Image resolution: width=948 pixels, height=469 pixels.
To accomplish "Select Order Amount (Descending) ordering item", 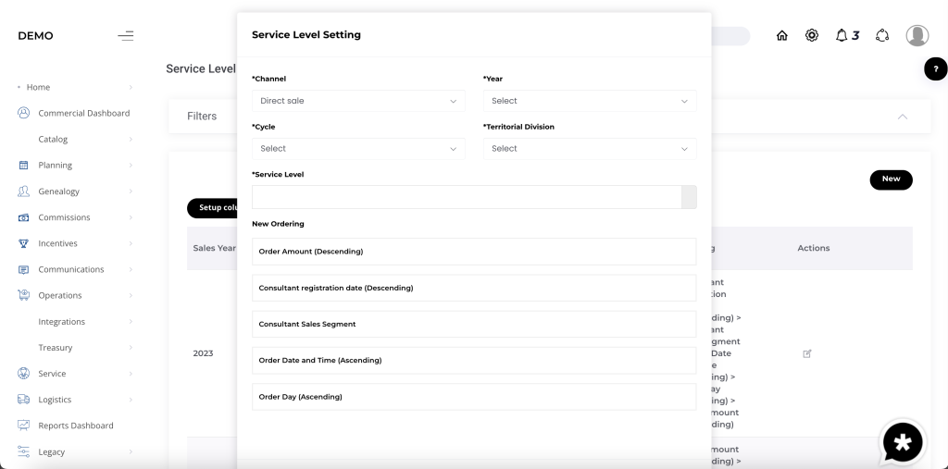I will (x=473, y=252).
